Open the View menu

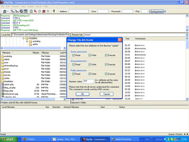tap(23, 6)
